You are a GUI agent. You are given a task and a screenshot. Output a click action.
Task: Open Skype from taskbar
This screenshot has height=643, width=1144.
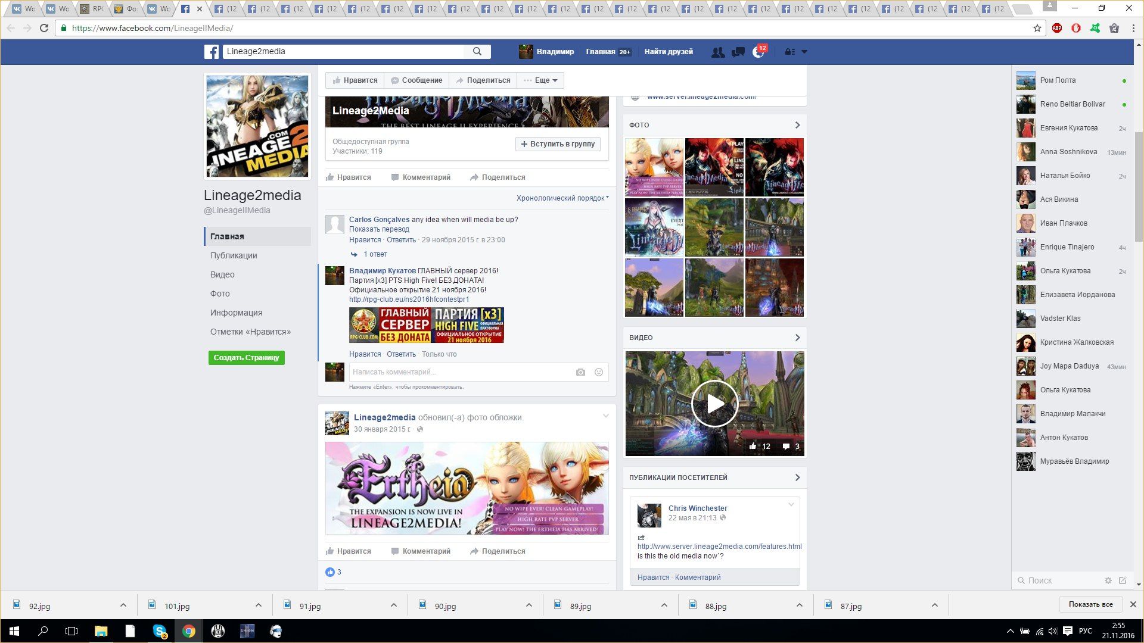pos(160,631)
